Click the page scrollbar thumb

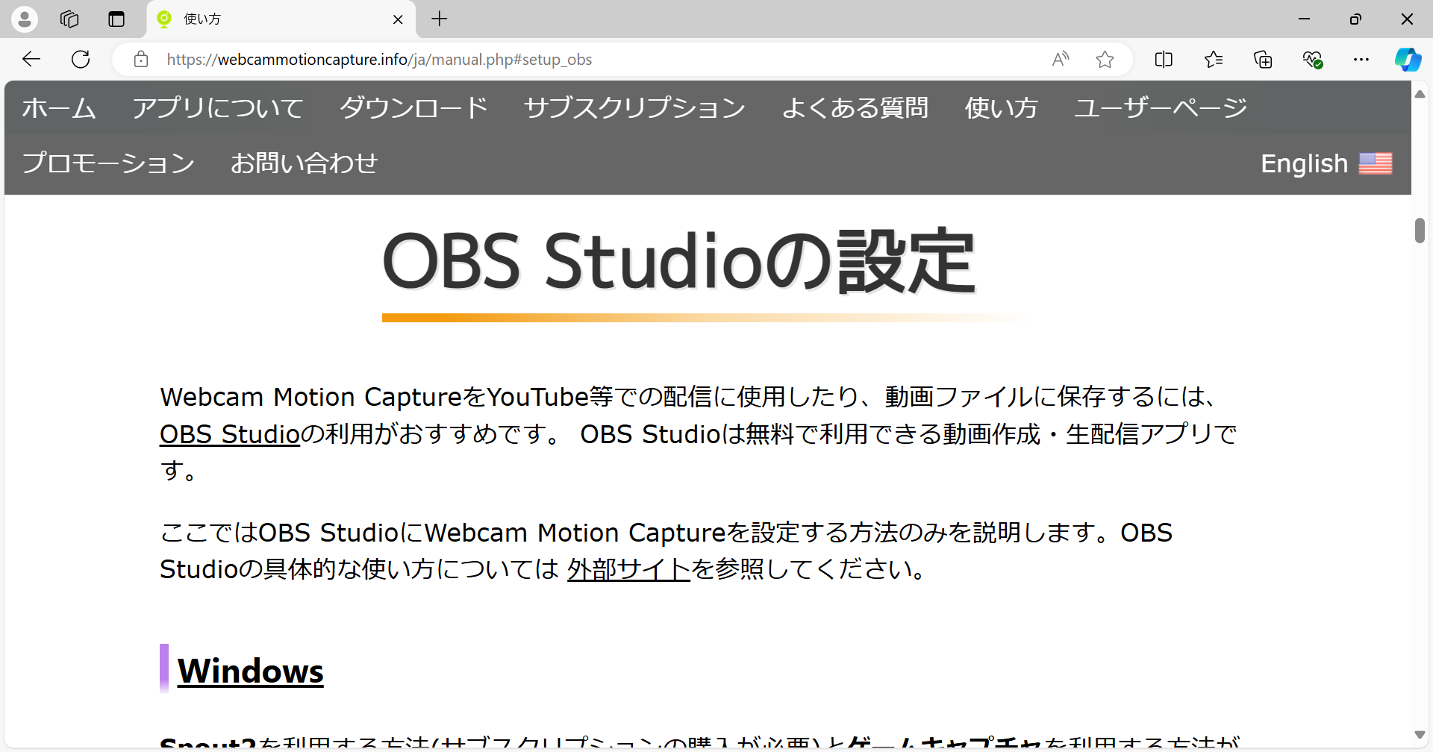[1420, 231]
